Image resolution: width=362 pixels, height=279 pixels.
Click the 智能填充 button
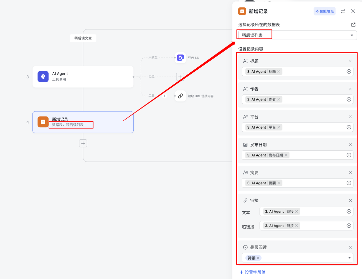(324, 11)
